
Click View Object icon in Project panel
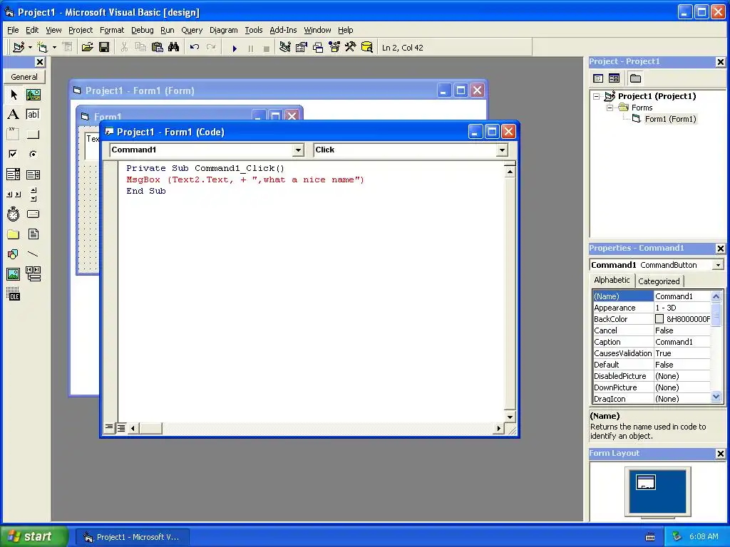pos(614,78)
